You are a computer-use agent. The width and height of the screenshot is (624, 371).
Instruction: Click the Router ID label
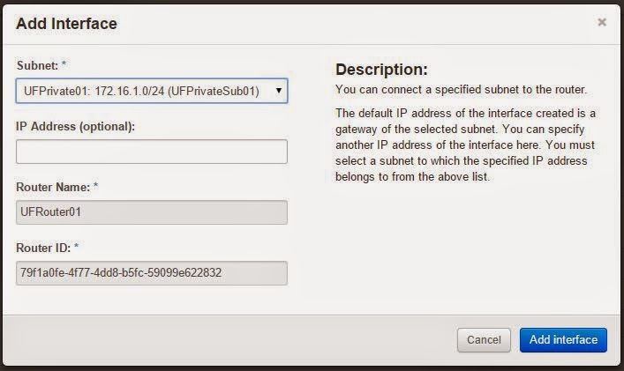tap(43, 248)
